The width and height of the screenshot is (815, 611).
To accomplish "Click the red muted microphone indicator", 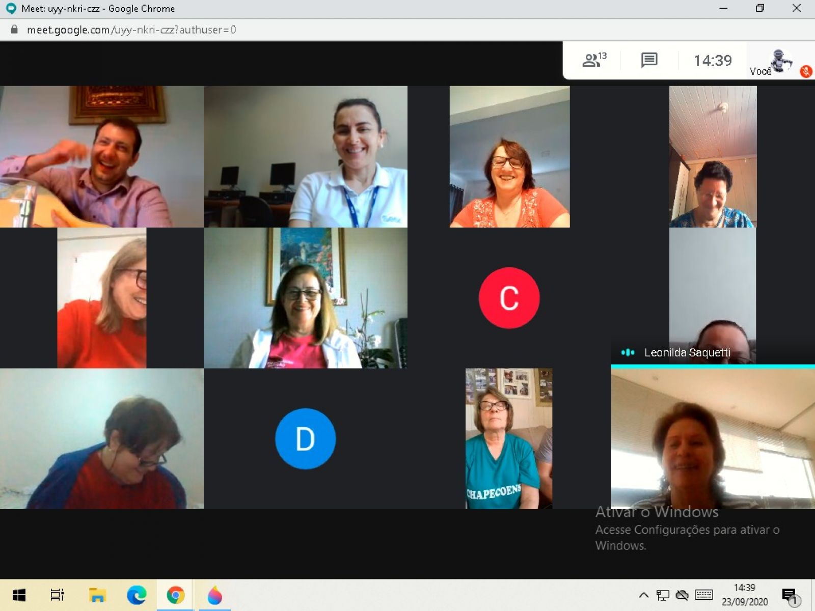I will (x=806, y=71).
